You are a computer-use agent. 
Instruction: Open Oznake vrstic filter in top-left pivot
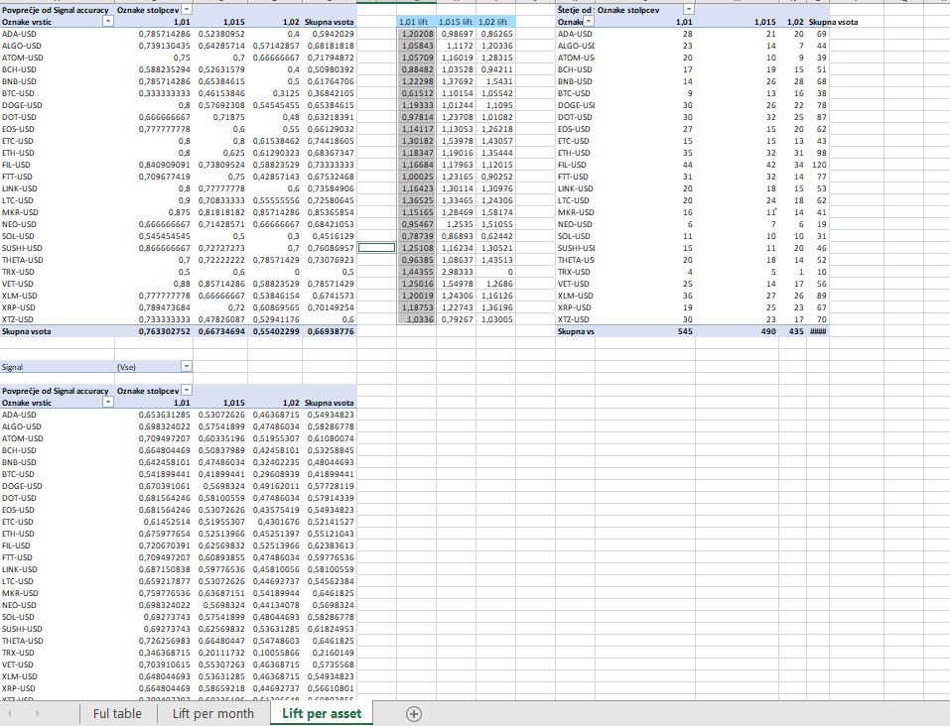coord(109,21)
